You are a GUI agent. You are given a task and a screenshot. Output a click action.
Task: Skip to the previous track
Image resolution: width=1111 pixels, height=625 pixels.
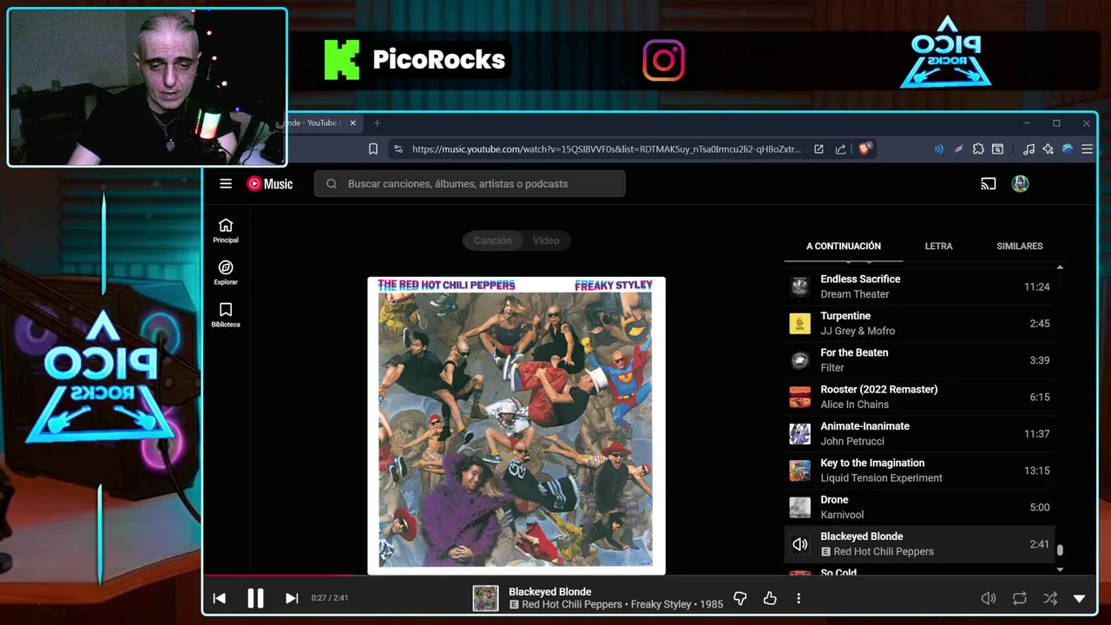pyautogui.click(x=220, y=598)
